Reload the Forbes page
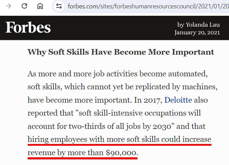The width and height of the screenshot is (229, 165). (24, 6)
